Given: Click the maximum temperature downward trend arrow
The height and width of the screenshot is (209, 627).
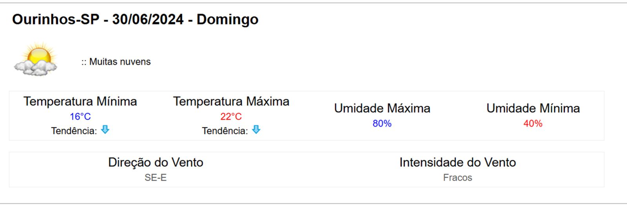Looking at the screenshot, I should tap(256, 130).
